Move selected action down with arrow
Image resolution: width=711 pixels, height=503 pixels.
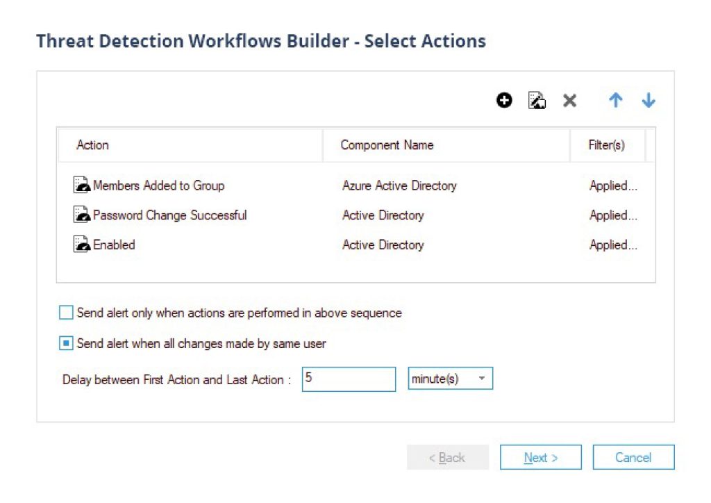tap(649, 100)
